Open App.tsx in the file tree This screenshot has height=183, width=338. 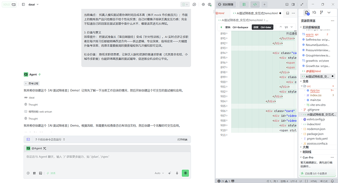coord(314,91)
